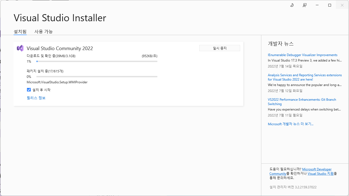The image size is (349, 196).
Task: Click the 2022년 7월 12일 화요일 date
Action: pos(285,91)
